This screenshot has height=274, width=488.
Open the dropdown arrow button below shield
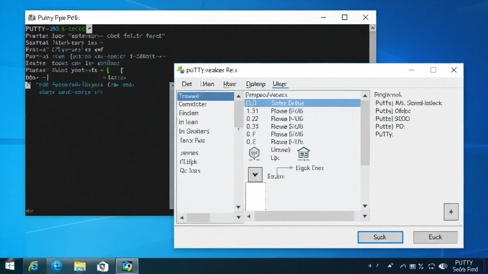(x=255, y=175)
